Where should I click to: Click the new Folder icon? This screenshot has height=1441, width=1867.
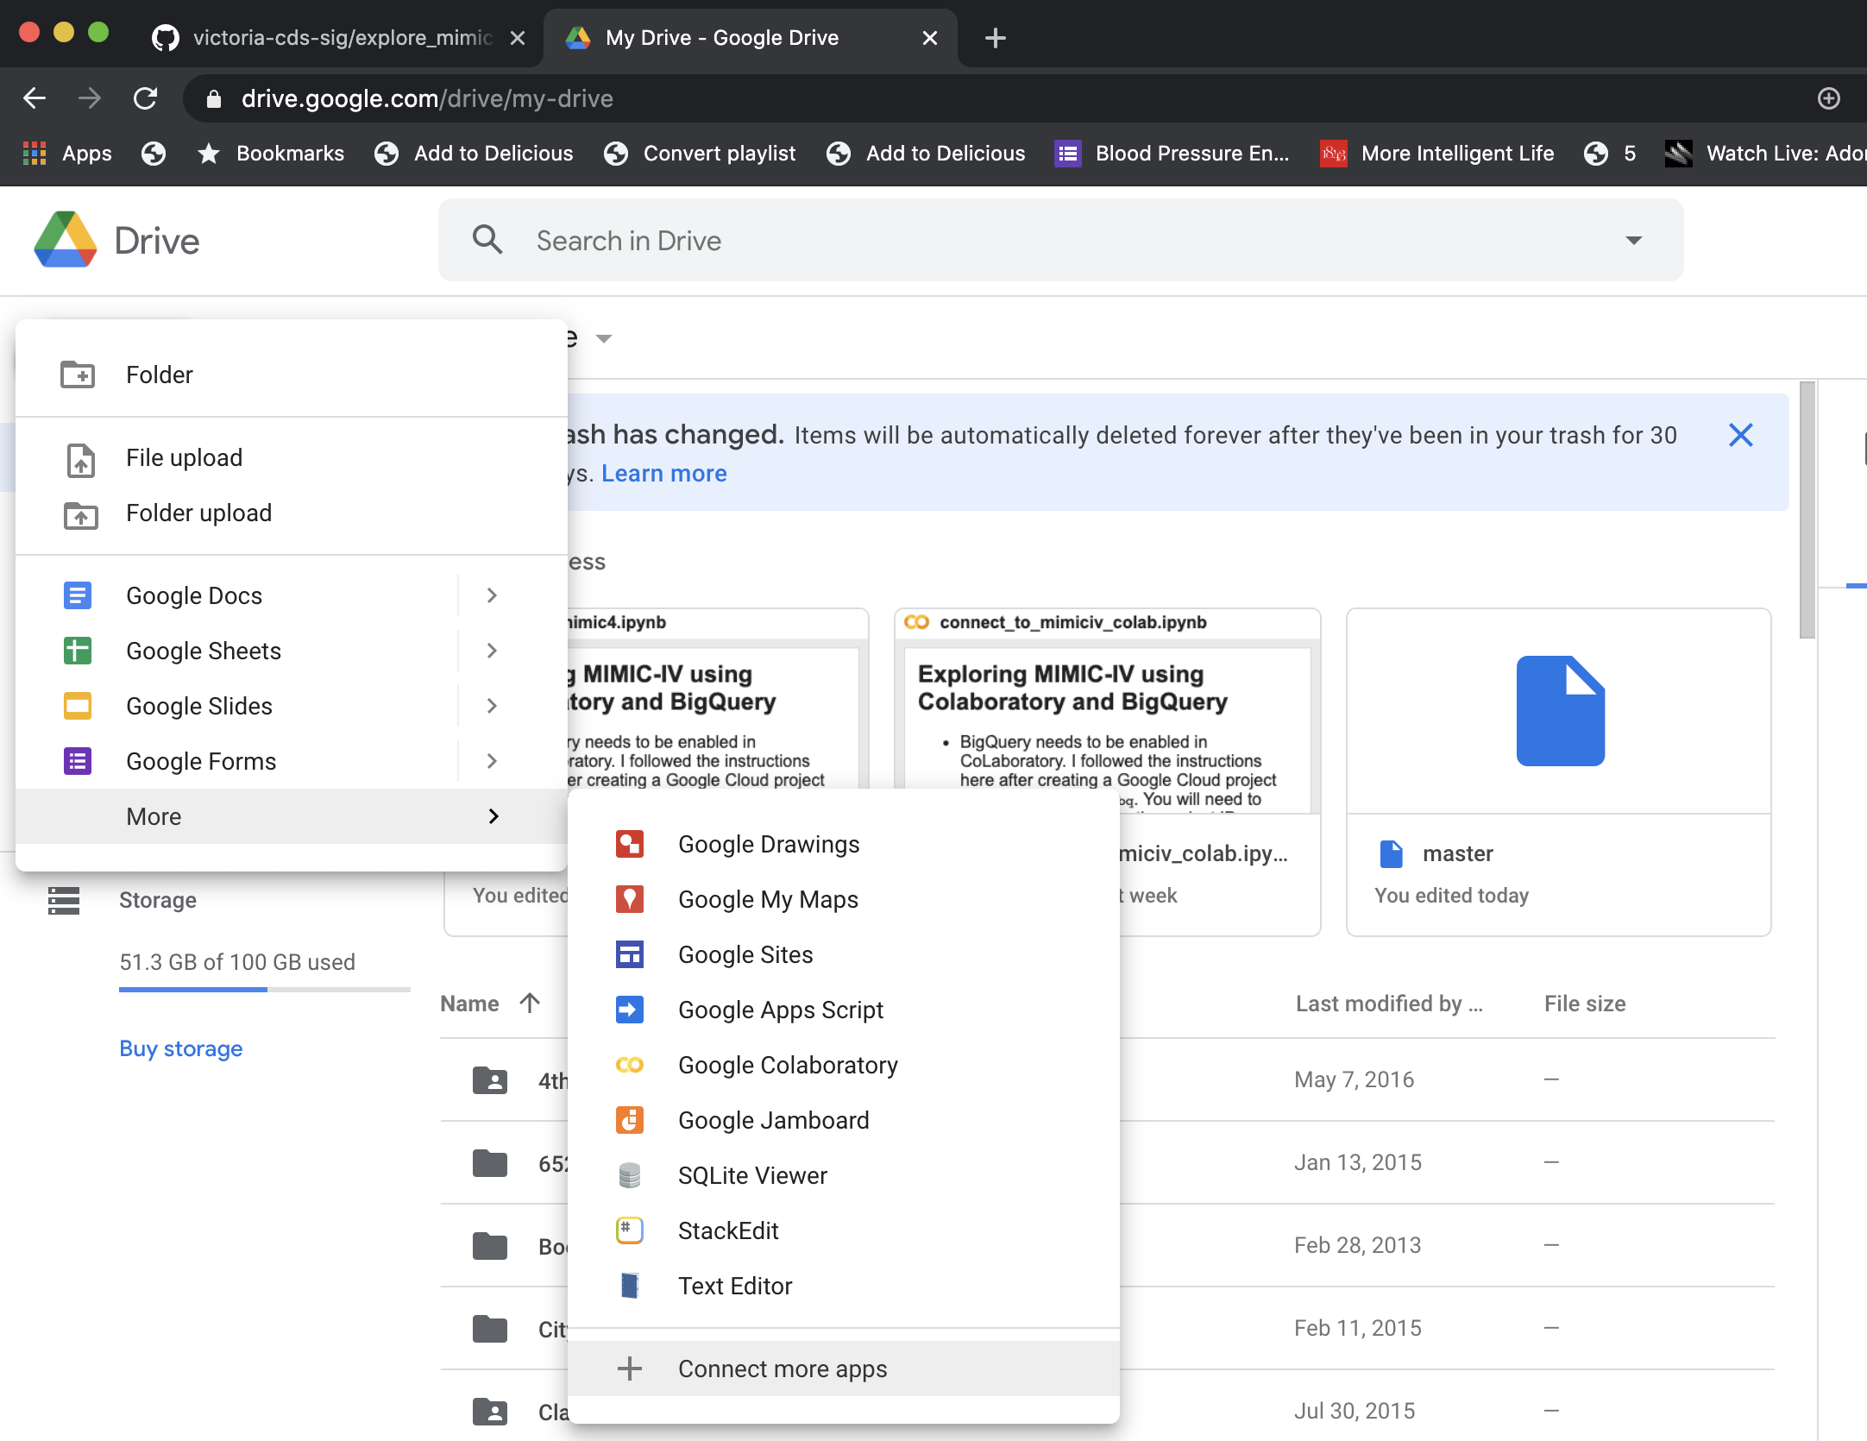point(78,374)
